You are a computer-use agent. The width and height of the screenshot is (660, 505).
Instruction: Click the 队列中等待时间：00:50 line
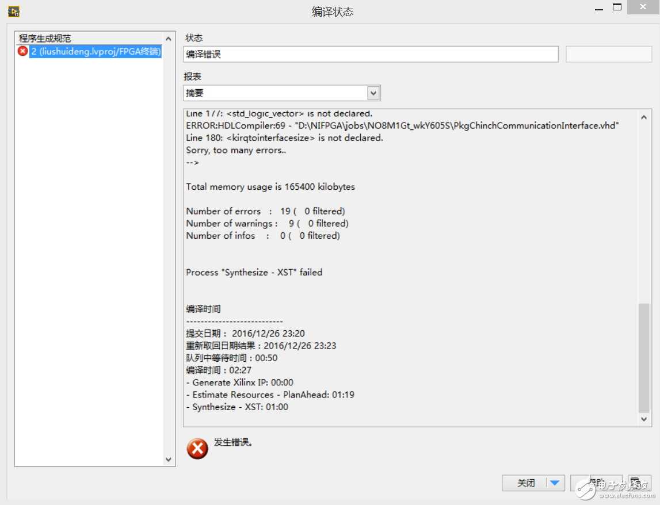point(232,358)
